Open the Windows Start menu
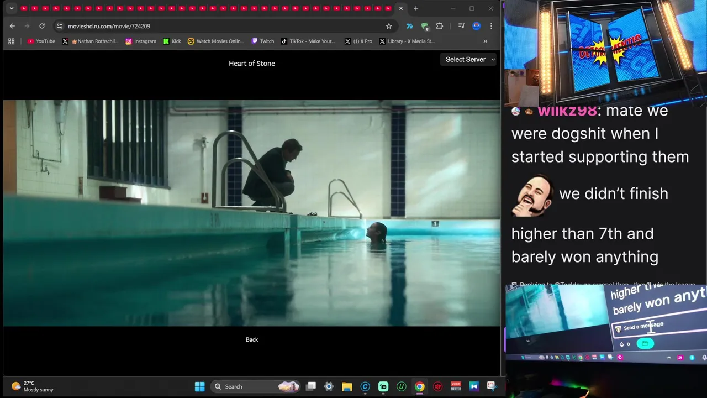The width and height of the screenshot is (707, 398). [x=200, y=386]
